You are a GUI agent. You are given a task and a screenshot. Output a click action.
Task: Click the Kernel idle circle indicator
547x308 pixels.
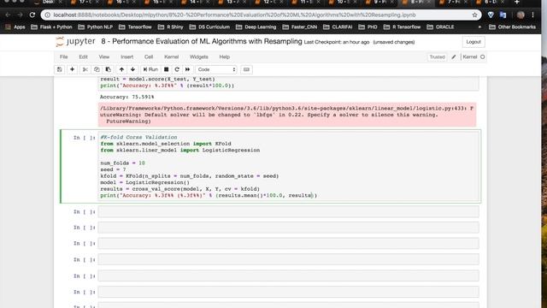[482, 57]
